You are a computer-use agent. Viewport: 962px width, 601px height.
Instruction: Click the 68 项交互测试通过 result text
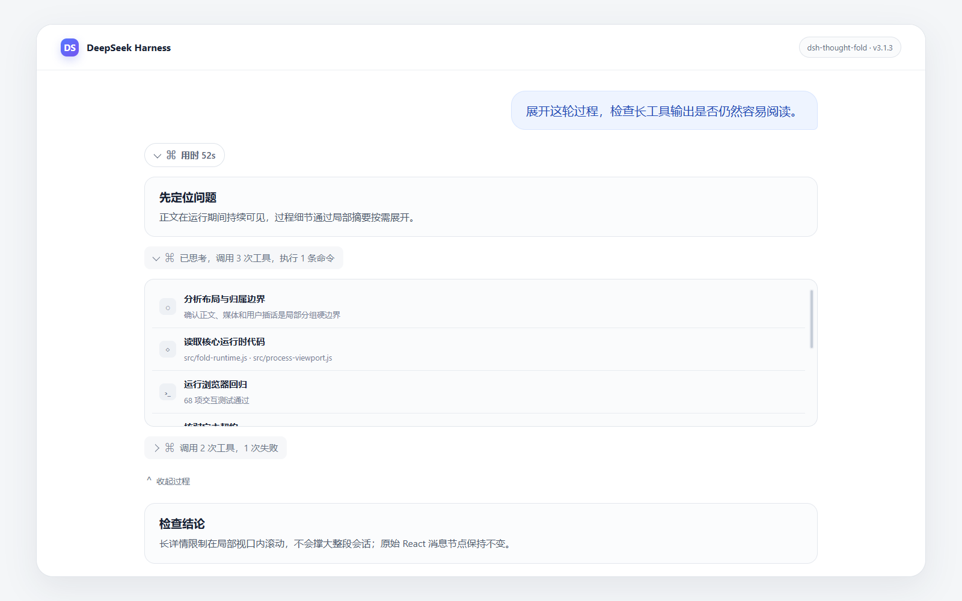(x=216, y=400)
